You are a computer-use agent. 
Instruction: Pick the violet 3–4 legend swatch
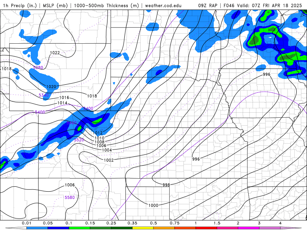coord(270,228)
